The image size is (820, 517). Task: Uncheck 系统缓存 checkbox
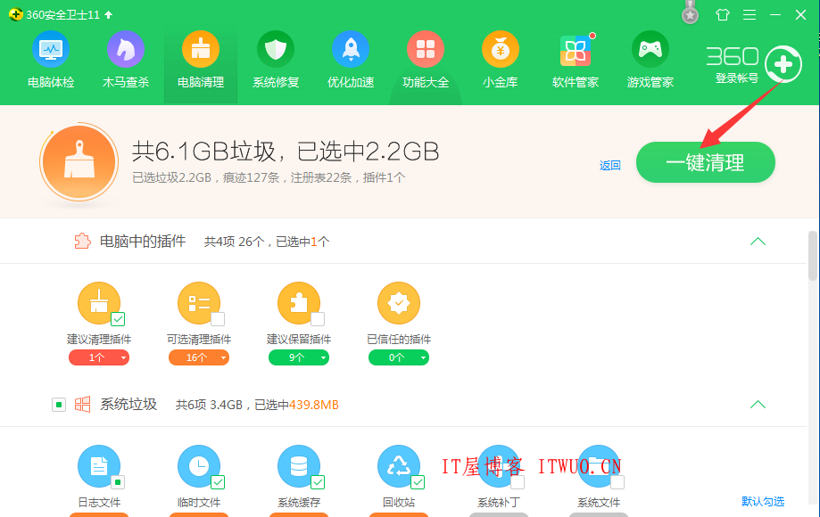318,482
